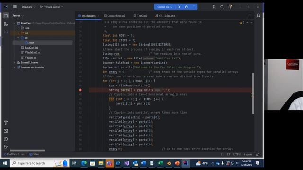This screenshot has height=170, width=303.
Task: Collapse the ReadCars root folder
Action: (14, 23)
